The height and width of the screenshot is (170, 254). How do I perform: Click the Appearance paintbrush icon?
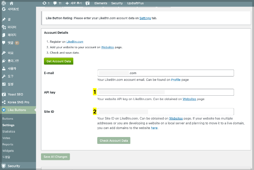coord(4,53)
